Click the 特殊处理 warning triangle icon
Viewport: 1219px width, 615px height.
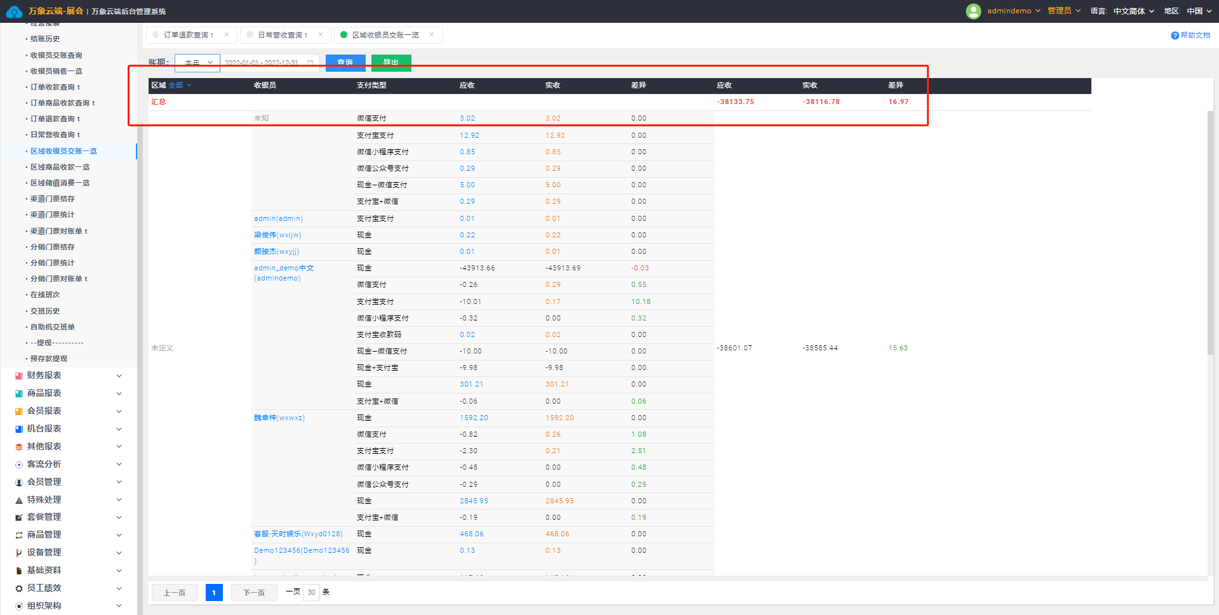tap(19, 500)
